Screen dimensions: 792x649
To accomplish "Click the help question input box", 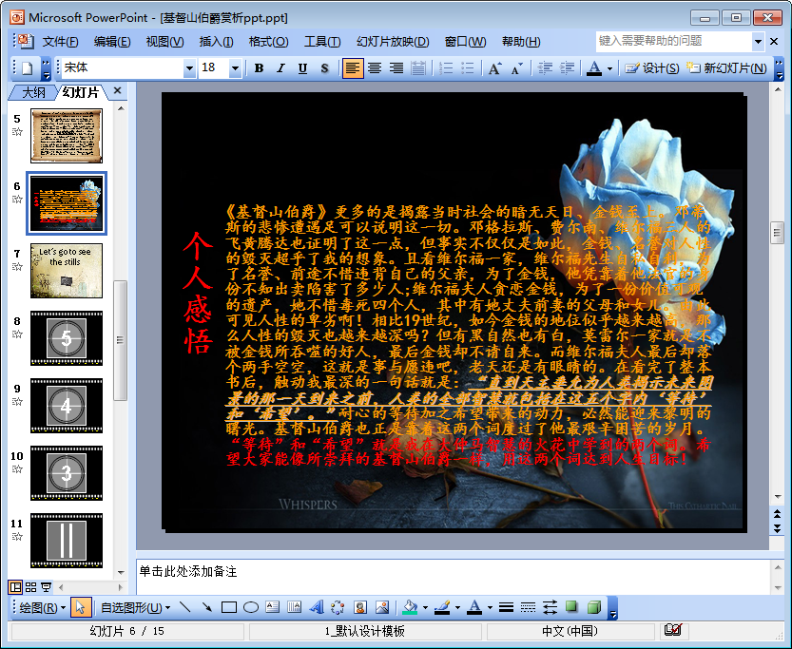I will (x=674, y=42).
